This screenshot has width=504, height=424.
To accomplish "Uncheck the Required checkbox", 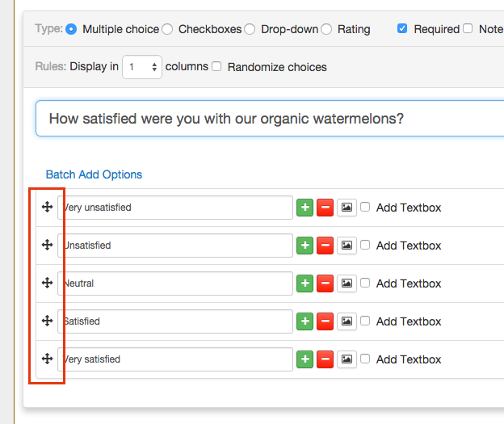I will tap(402, 29).
